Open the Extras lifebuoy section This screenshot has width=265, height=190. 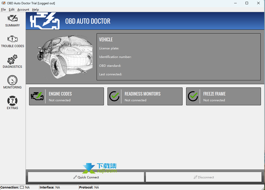pos(12,103)
